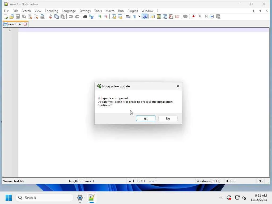Click the Cut scissors icon

pyautogui.click(x=50, y=17)
